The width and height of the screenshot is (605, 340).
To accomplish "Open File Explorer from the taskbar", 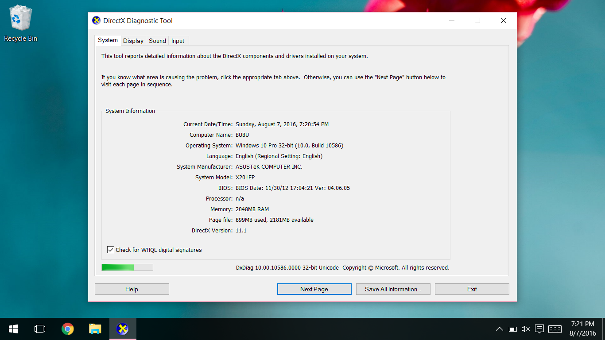I will coord(95,329).
